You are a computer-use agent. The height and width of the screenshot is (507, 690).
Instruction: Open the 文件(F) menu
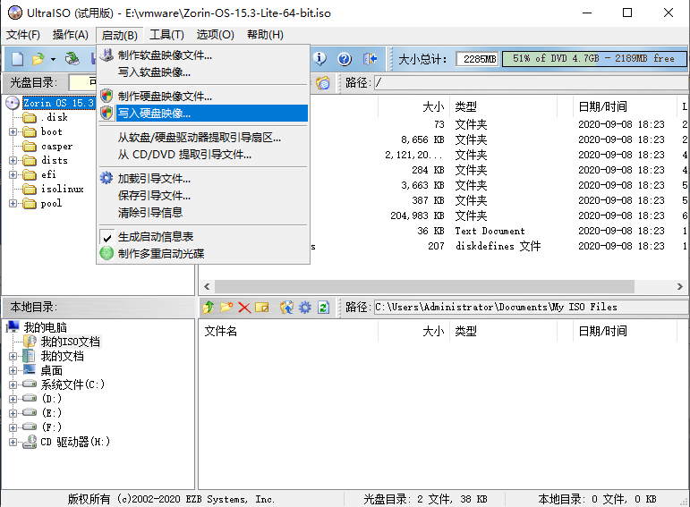pos(23,35)
